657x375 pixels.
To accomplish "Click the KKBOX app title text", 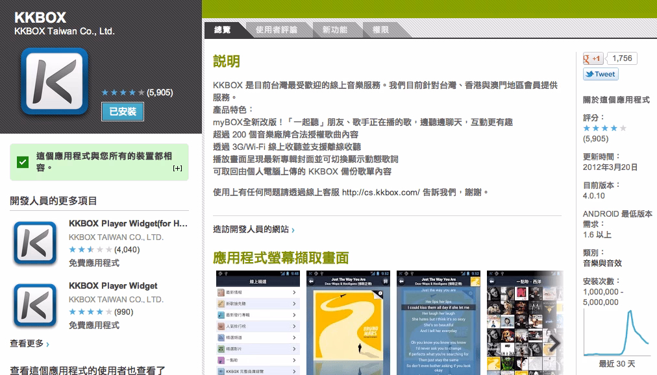I will point(40,18).
